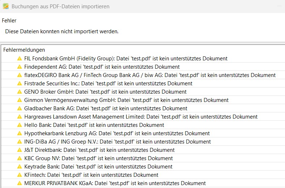Select the Keytrade Bank error entry
The image size is (285, 188).
point(98,167)
